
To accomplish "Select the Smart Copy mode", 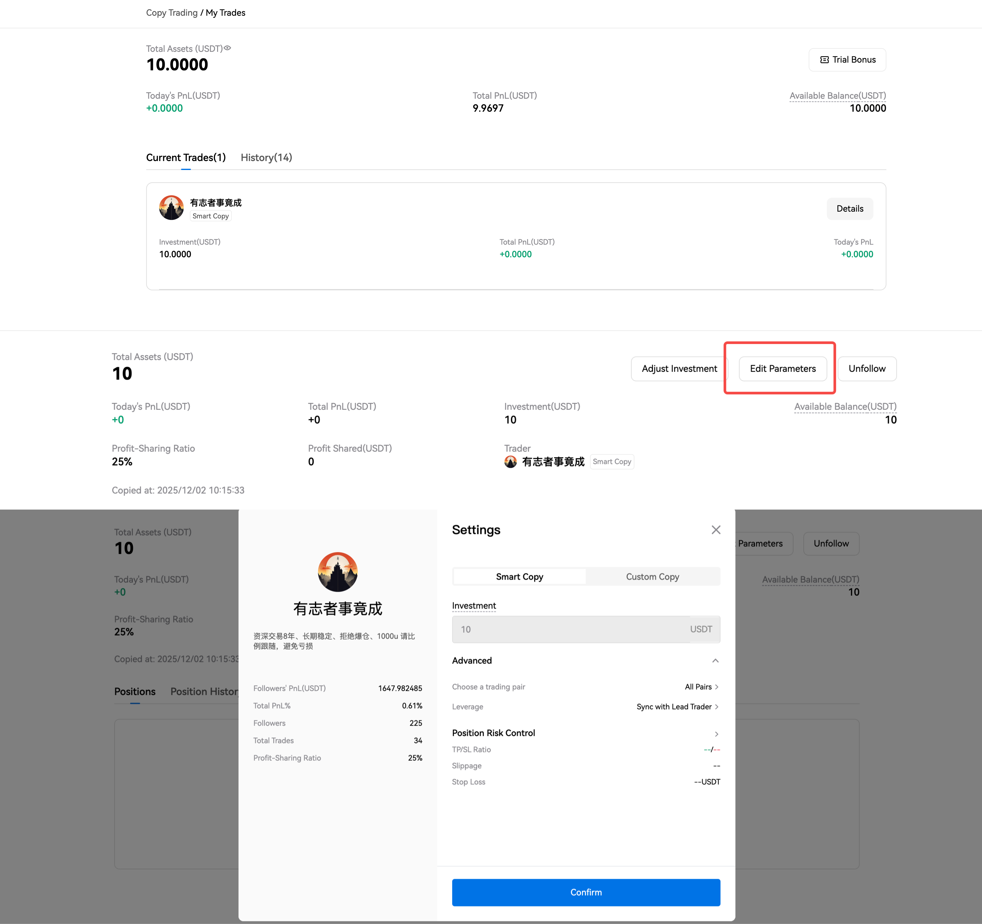I will tap(519, 577).
